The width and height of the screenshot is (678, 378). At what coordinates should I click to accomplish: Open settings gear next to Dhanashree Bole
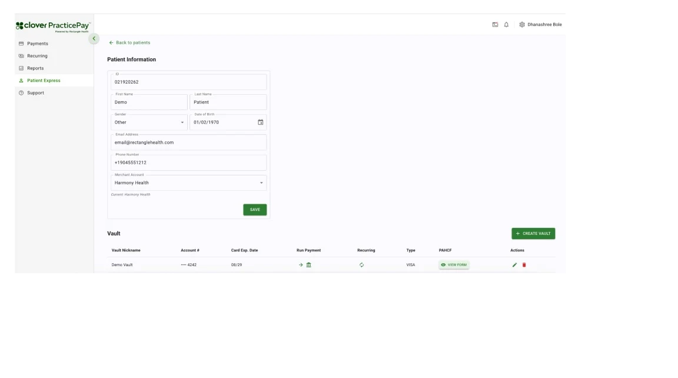(x=522, y=25)
